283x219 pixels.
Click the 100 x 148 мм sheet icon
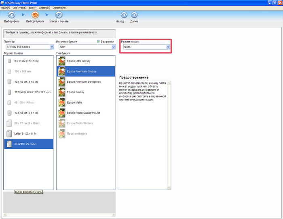[9, 71]
